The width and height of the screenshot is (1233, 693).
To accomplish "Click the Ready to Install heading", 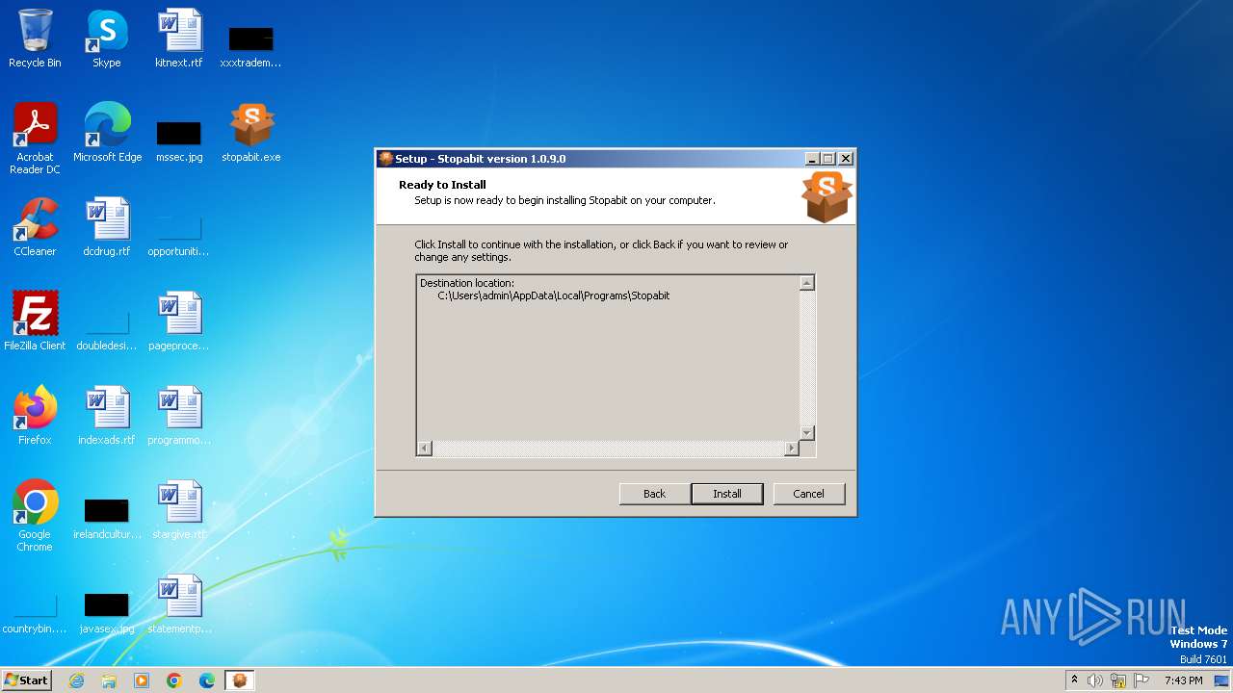I will [x=442, y=185].
